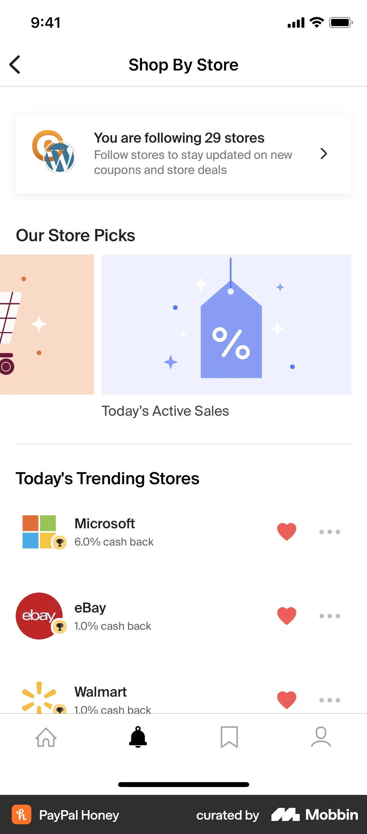Viewport: 367px width, 834px height.
Task: Open the saved bookmark tab
Action: [x=229, y=737]
